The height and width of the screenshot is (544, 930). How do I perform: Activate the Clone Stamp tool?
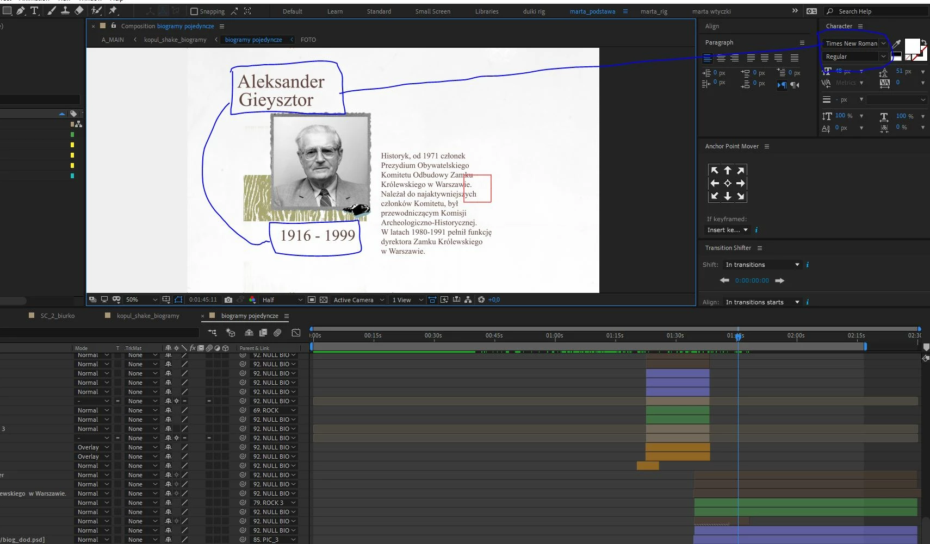point(65,10)
